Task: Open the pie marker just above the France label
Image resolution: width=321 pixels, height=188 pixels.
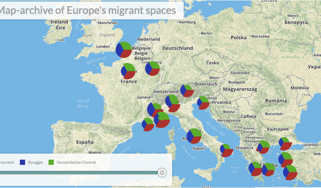Action: (128, 71)
